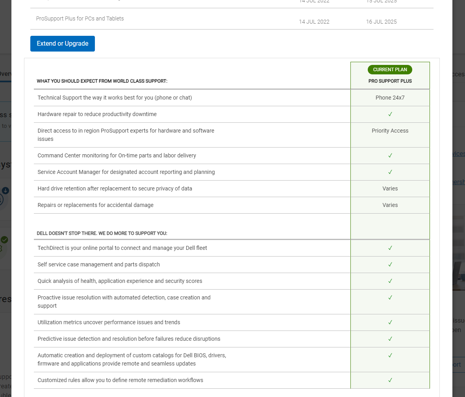Click the Phone 24x7 cell
The image size is (465, 397).
390,98
